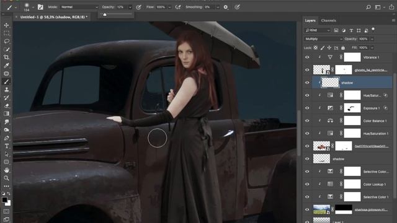Screen dimensions: 397x223
Task: Click the foreground color swatch
Action: point(4,199)
